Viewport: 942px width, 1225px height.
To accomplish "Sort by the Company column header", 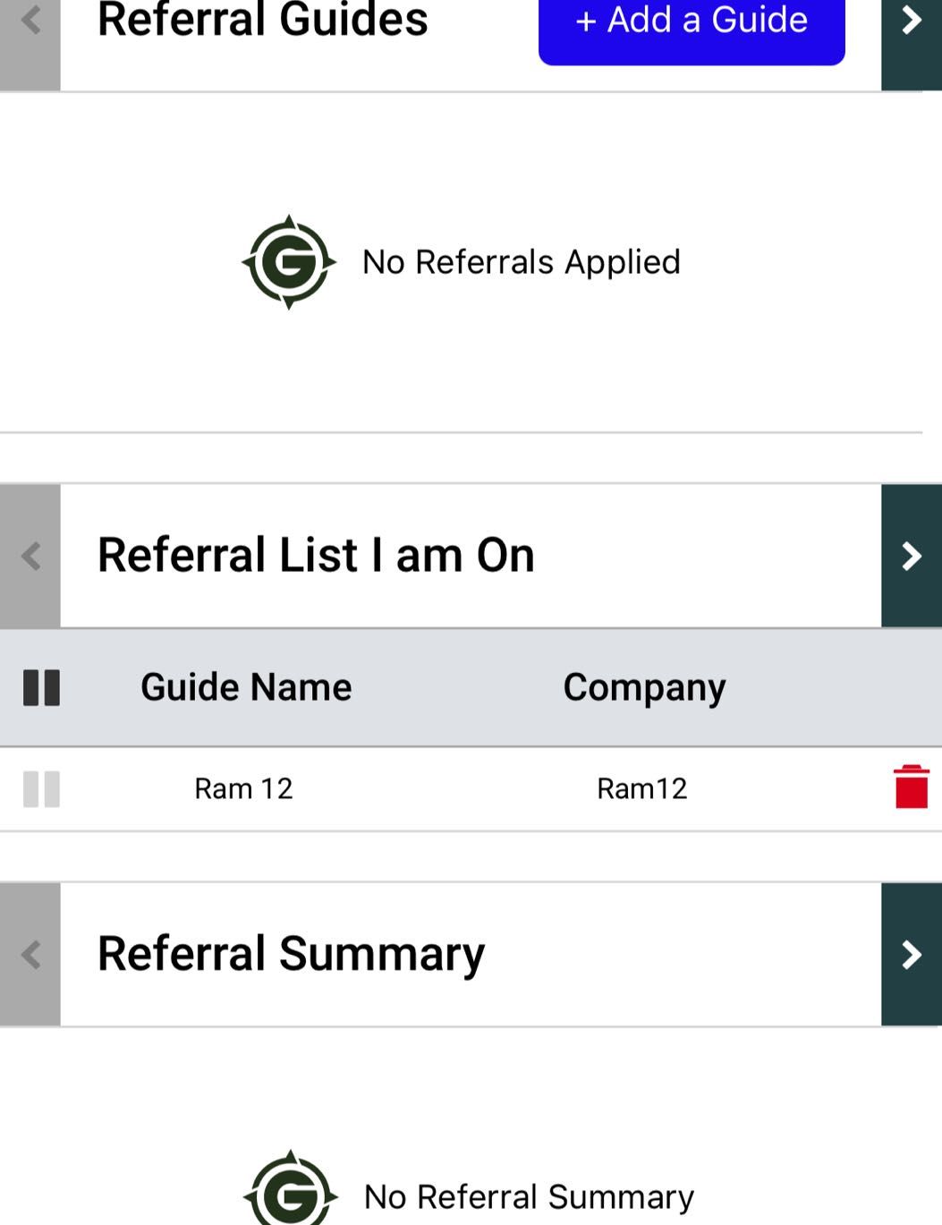I will tap(644, 687).
